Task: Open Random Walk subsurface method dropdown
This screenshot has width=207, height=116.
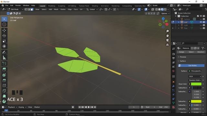Action: tap(195, 80)
